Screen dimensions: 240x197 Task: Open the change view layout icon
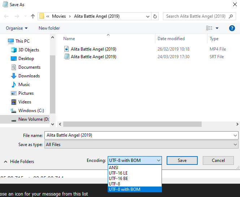[209, 28]
